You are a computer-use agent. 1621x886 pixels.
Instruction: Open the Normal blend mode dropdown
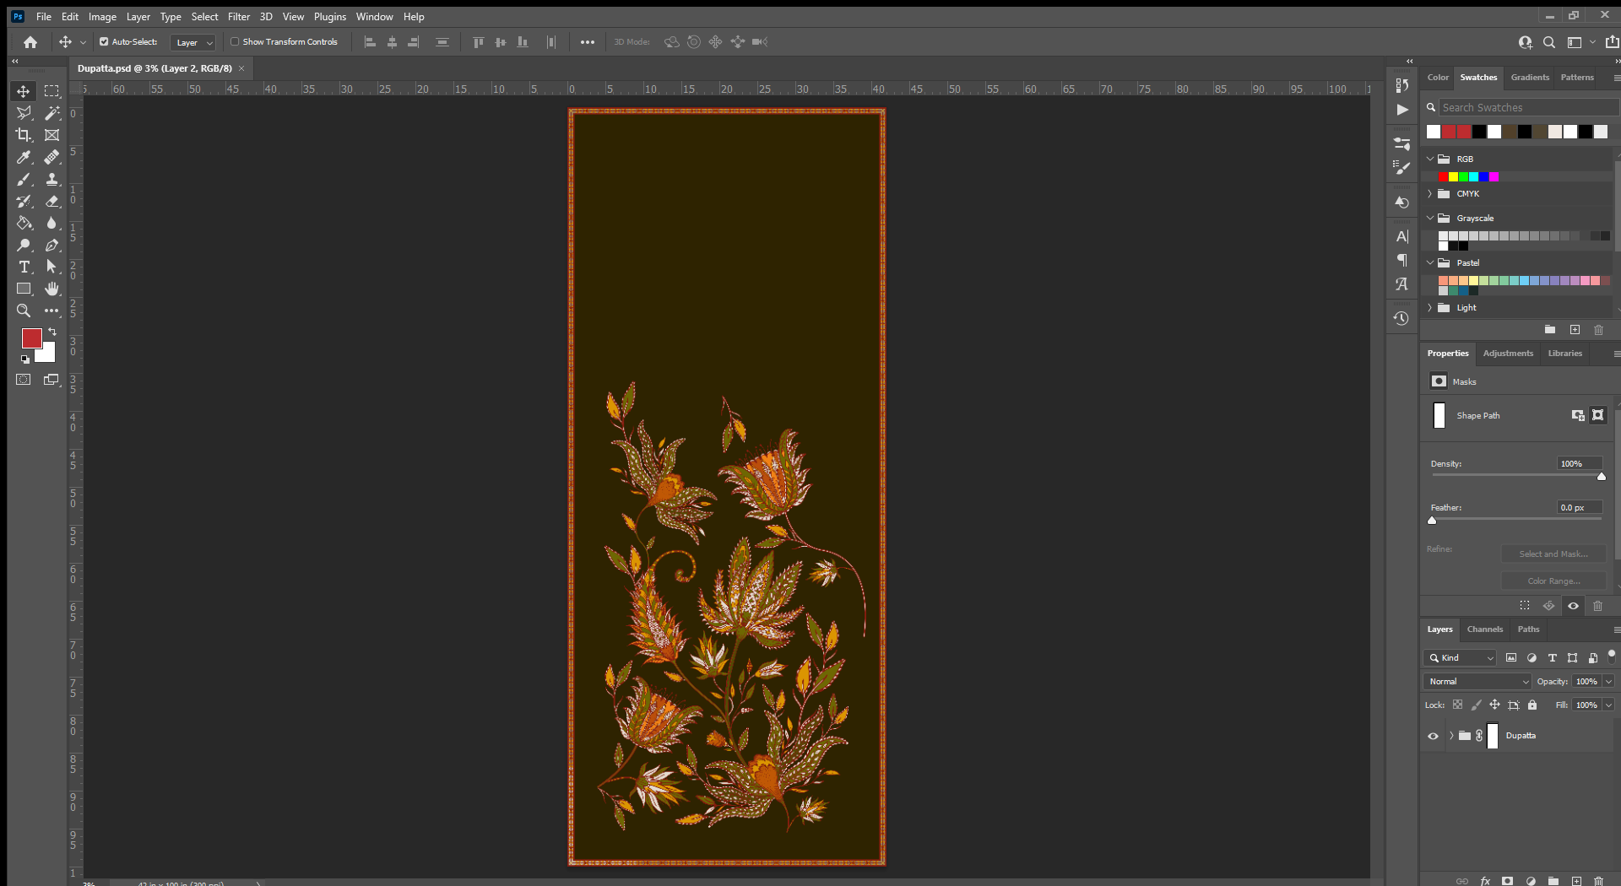pos(1477,681)
